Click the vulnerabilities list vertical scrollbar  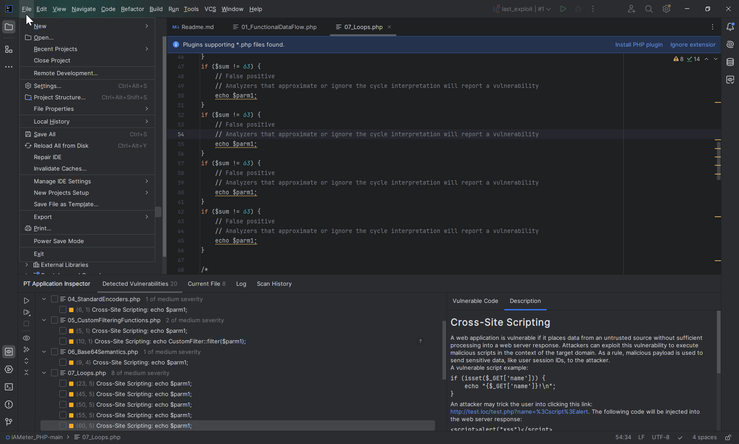(x=444, y=350)
